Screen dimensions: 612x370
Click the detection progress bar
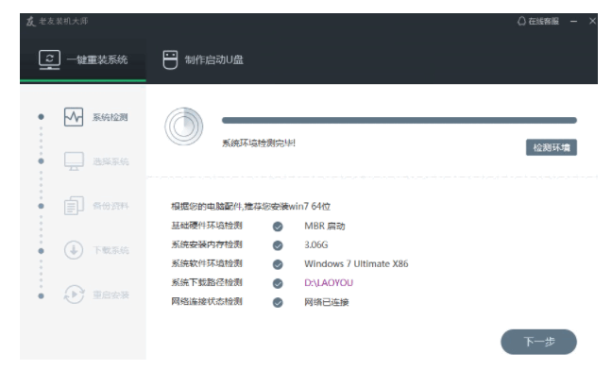[x=399, y=121]
